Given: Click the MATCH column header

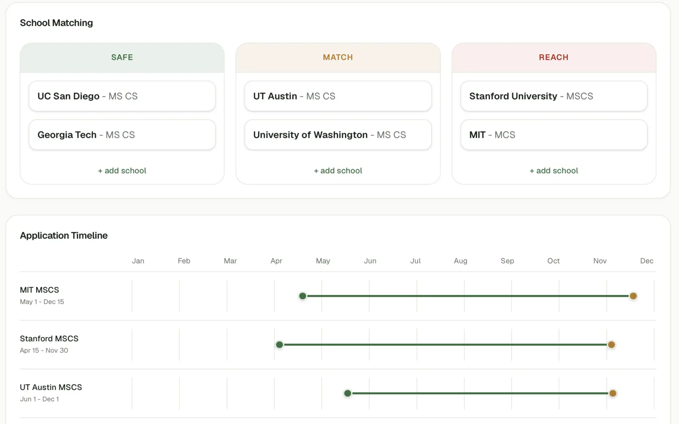Looking at the screenshot, I should pyautogui.click(x=338, y=57).
